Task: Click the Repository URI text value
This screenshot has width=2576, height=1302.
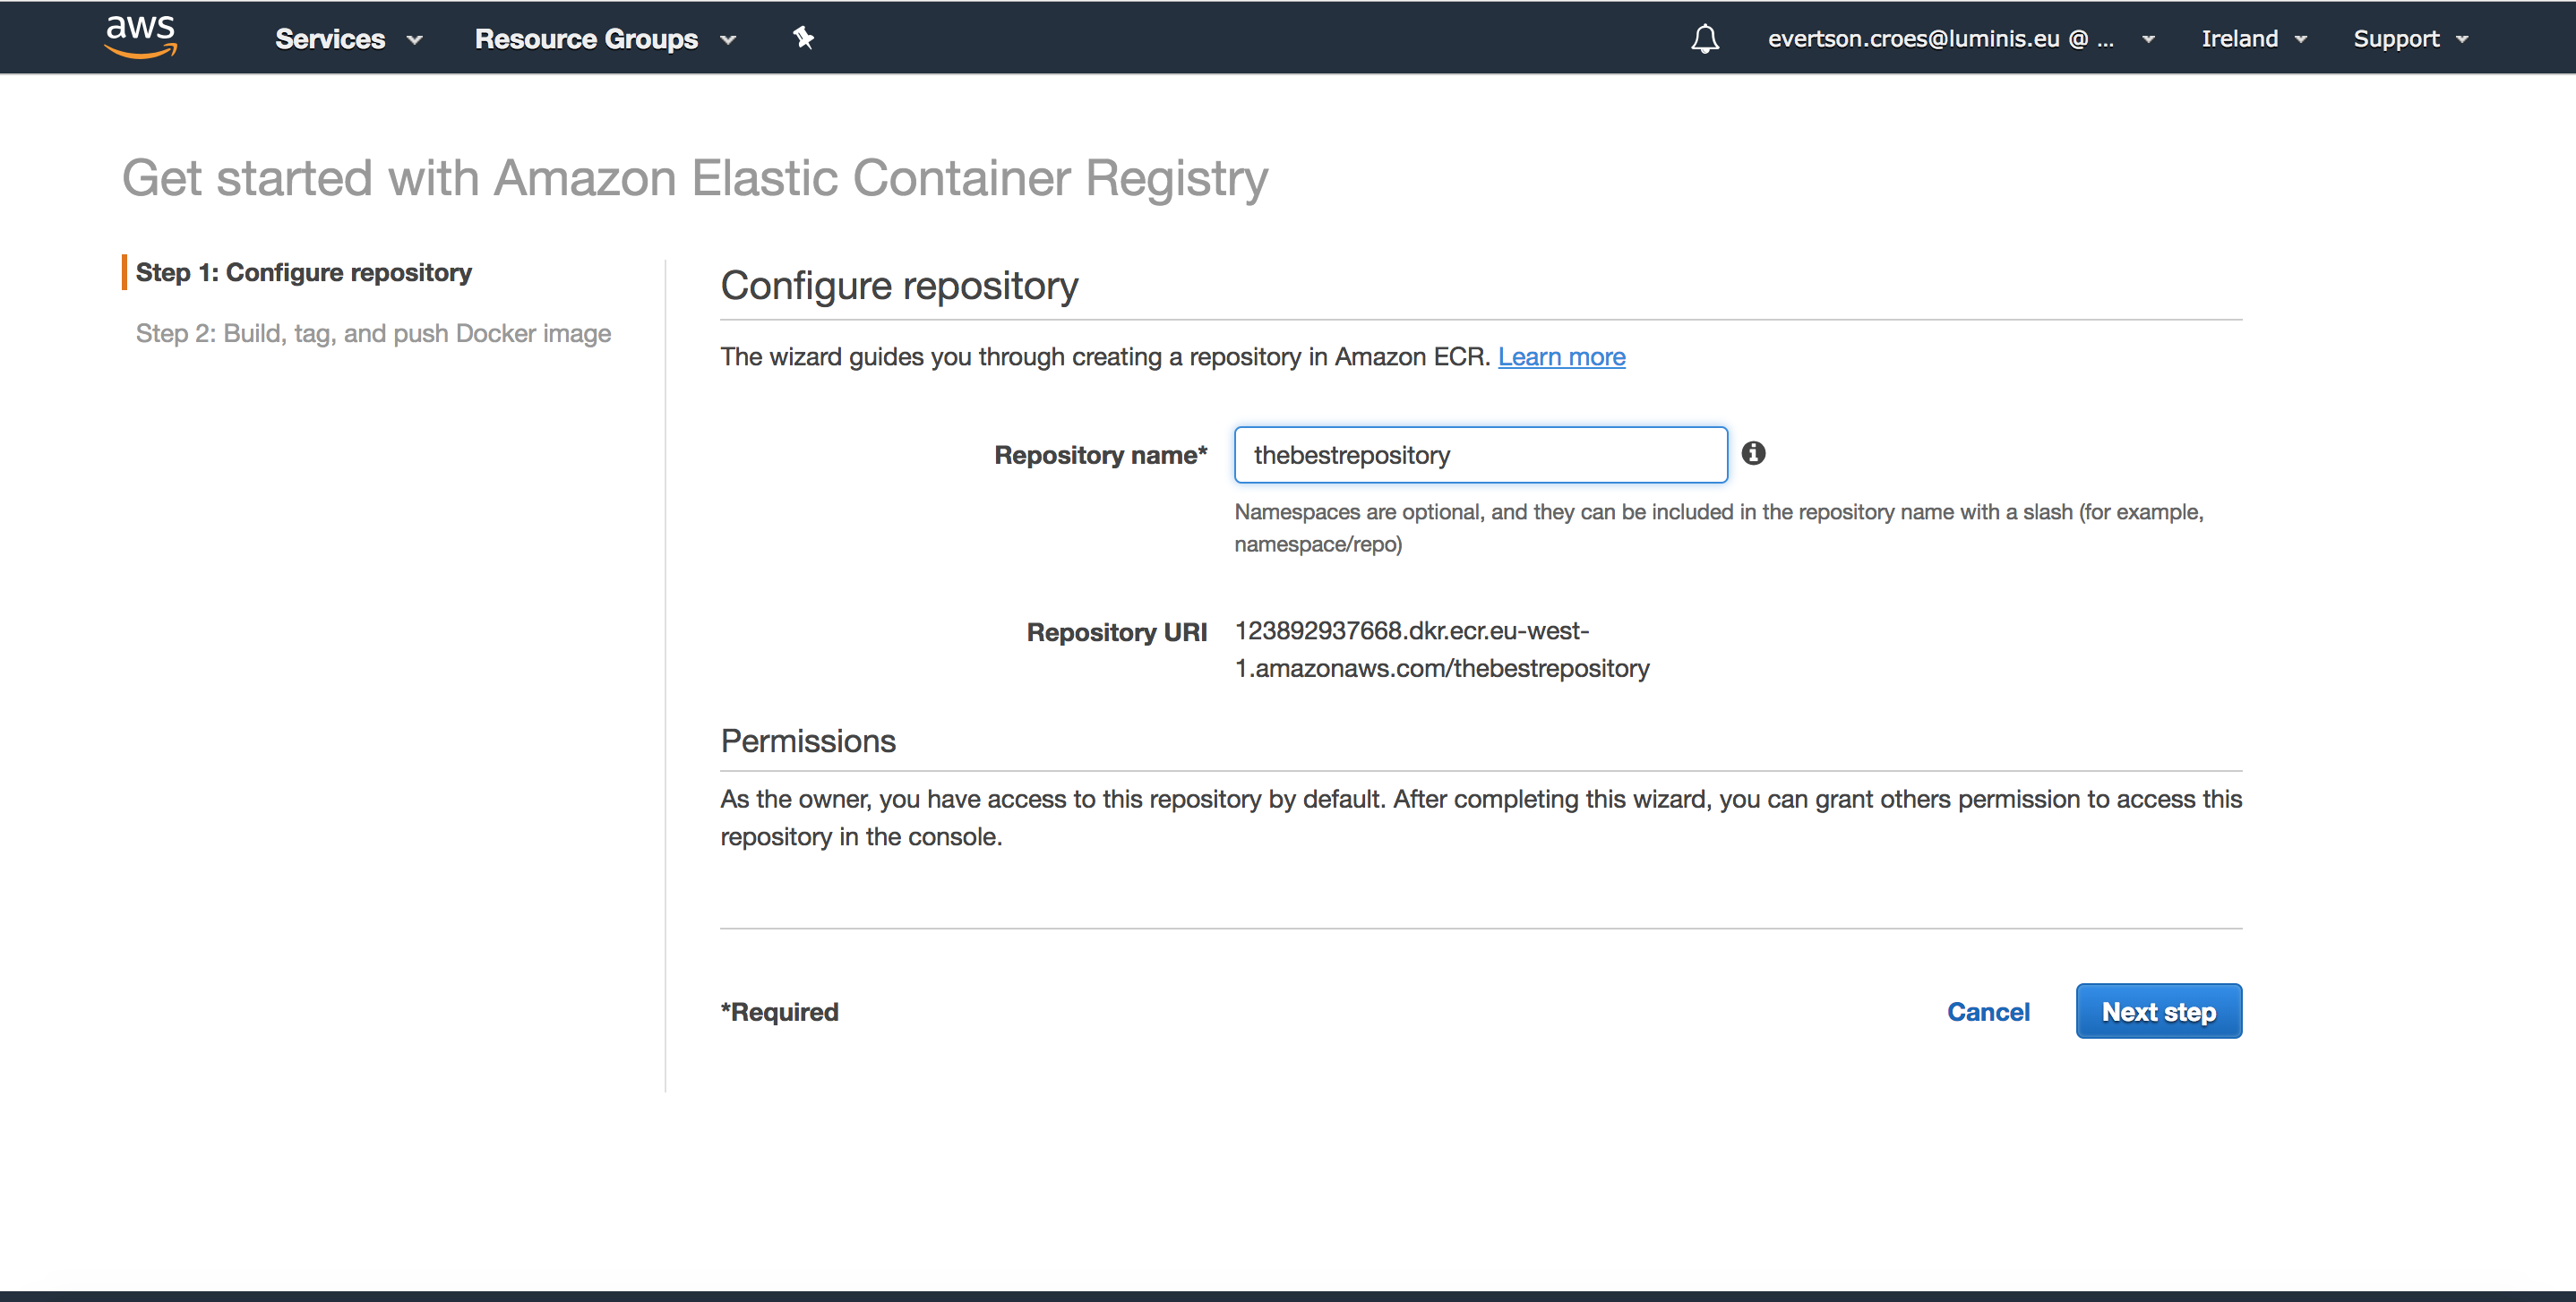Action: point(1441,649)
